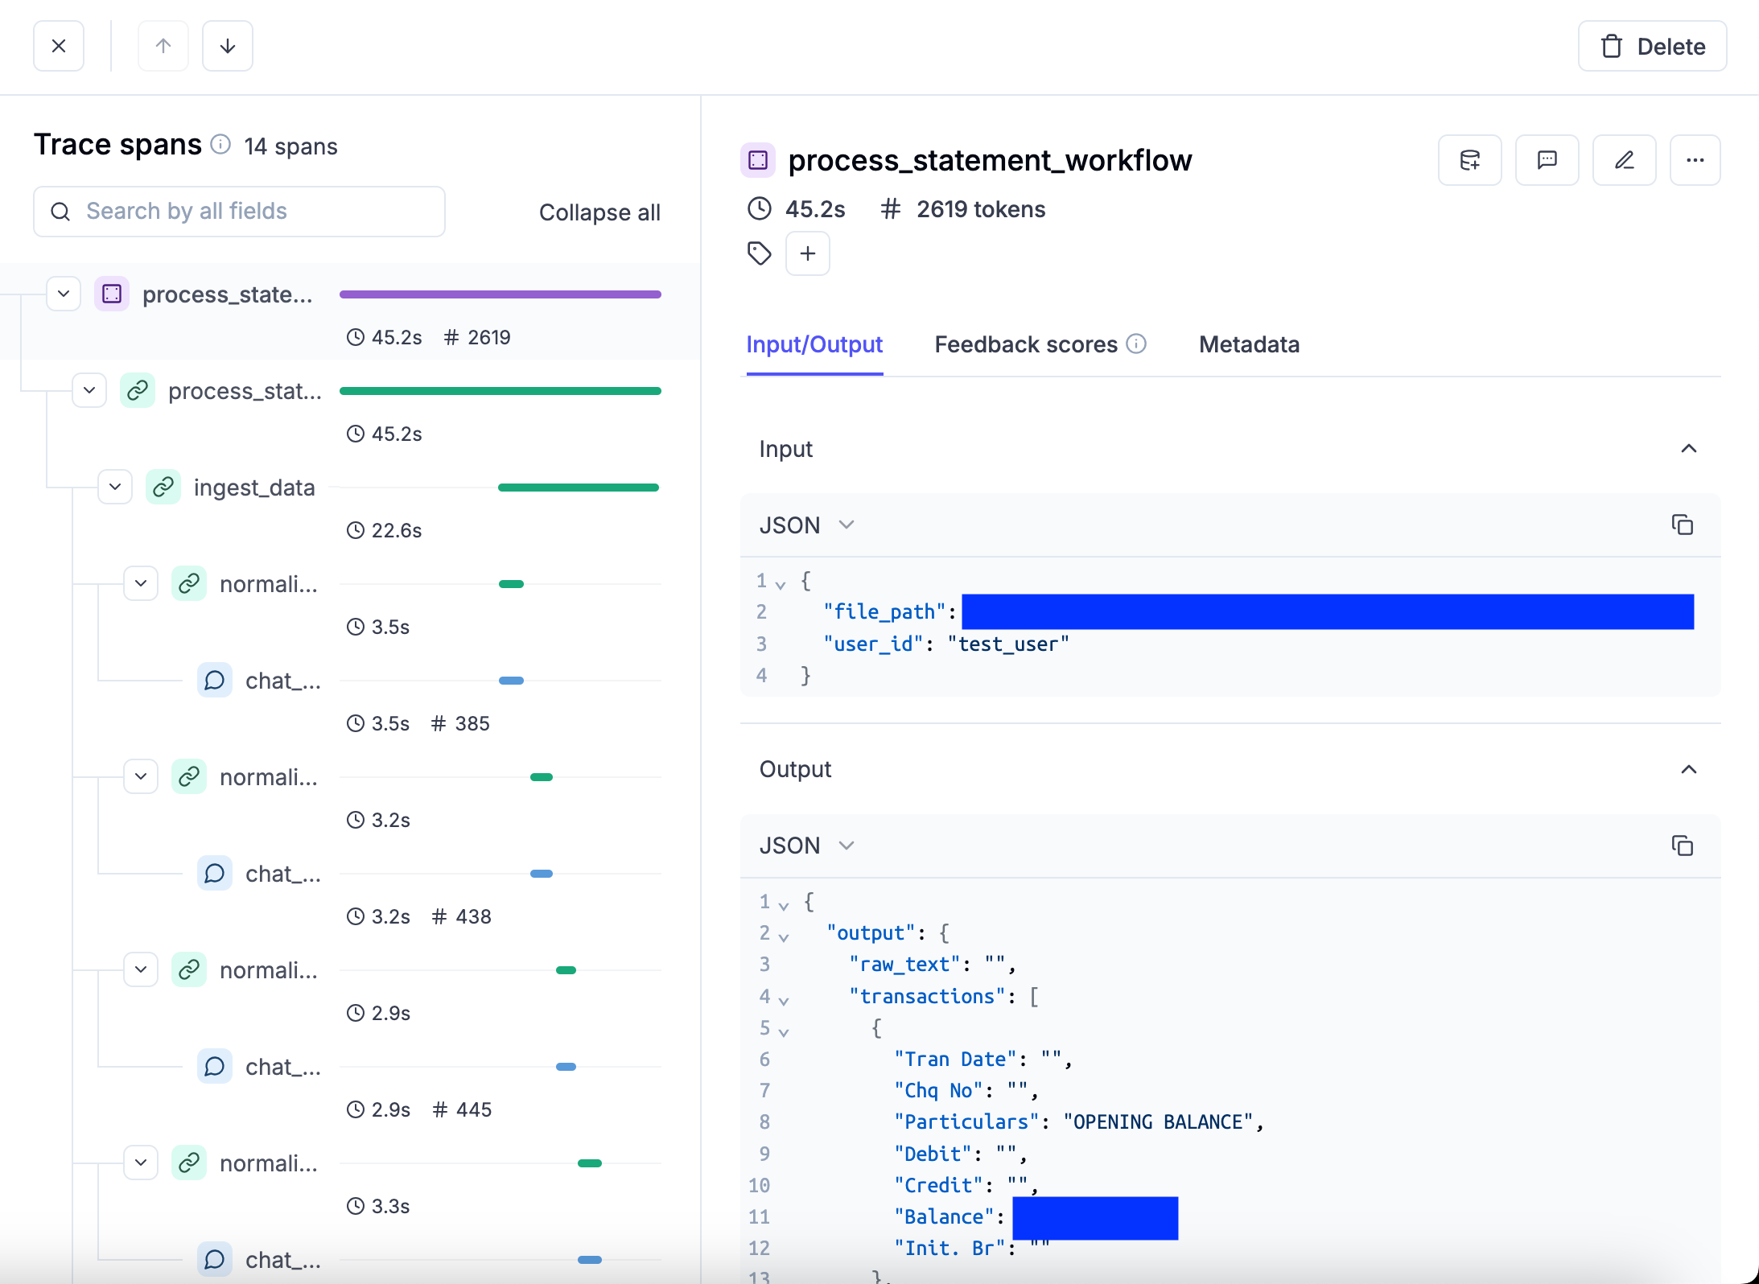Switch to Input/Output tab
Viewport: 1759px width, 1284px height.
[814, 344]
